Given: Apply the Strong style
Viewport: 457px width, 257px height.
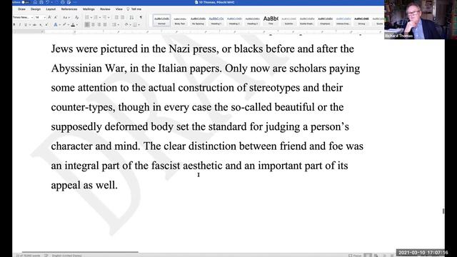Looking at the screenshot, I should pos(361,21).
